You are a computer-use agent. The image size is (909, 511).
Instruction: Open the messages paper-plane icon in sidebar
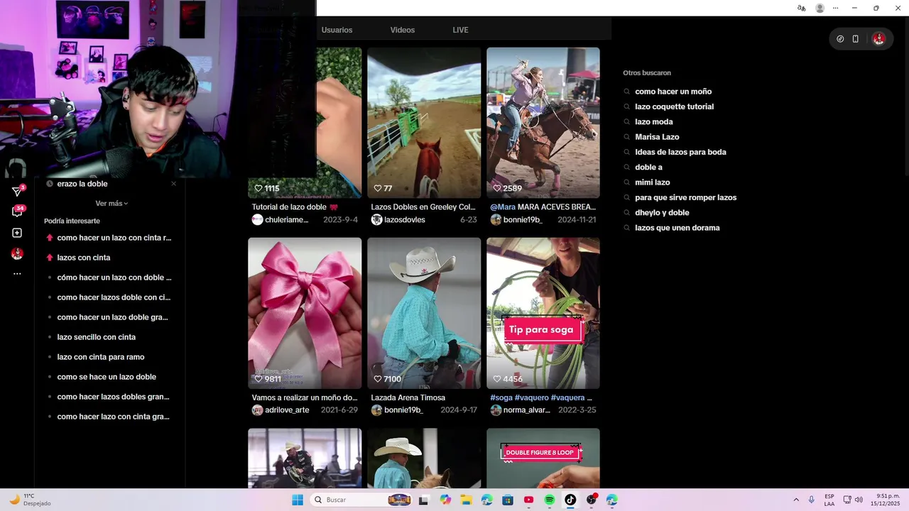click(17, 192)
